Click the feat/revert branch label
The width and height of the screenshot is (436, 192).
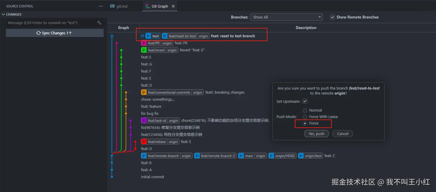click(159, 50)
